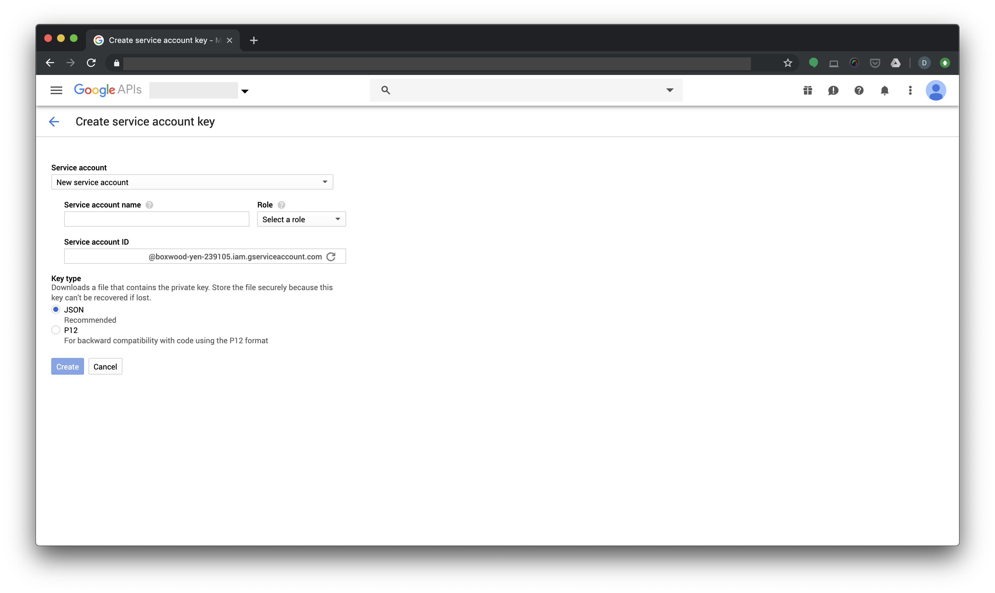The image size is (995, 593).
Task: Click the Cancel button
Action: [105, 366]
